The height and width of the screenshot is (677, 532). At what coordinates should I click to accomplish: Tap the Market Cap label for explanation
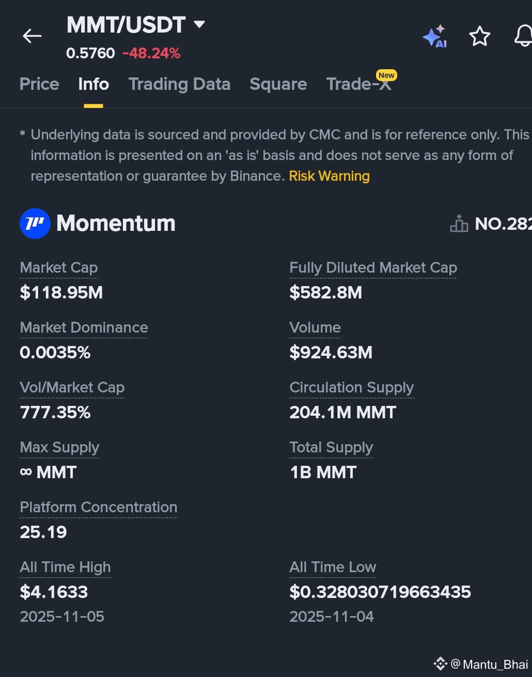pos(58,267)
